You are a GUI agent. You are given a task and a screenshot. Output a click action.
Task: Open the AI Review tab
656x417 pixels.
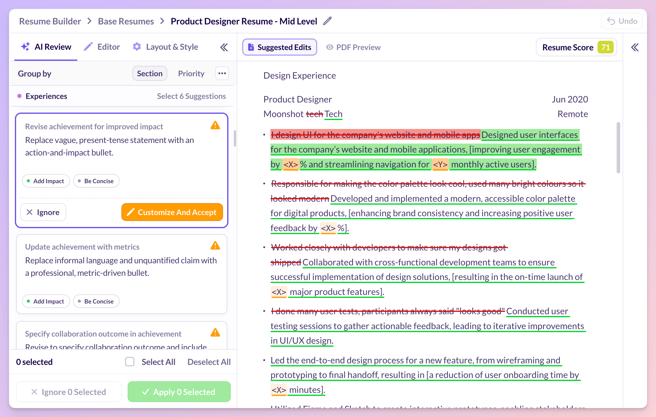(x=46, y=47)
